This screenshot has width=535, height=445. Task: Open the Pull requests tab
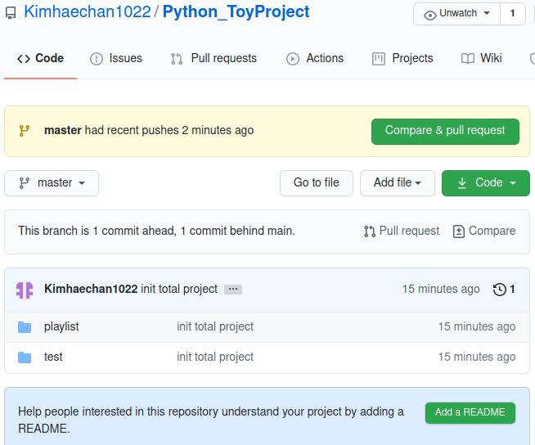[214, 58]
